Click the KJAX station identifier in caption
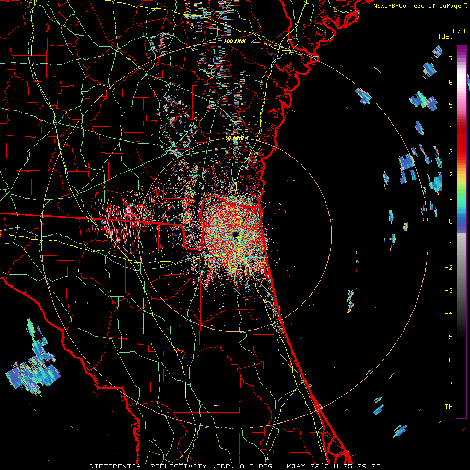This screenshot has width=470, height=470. (296, 466)
